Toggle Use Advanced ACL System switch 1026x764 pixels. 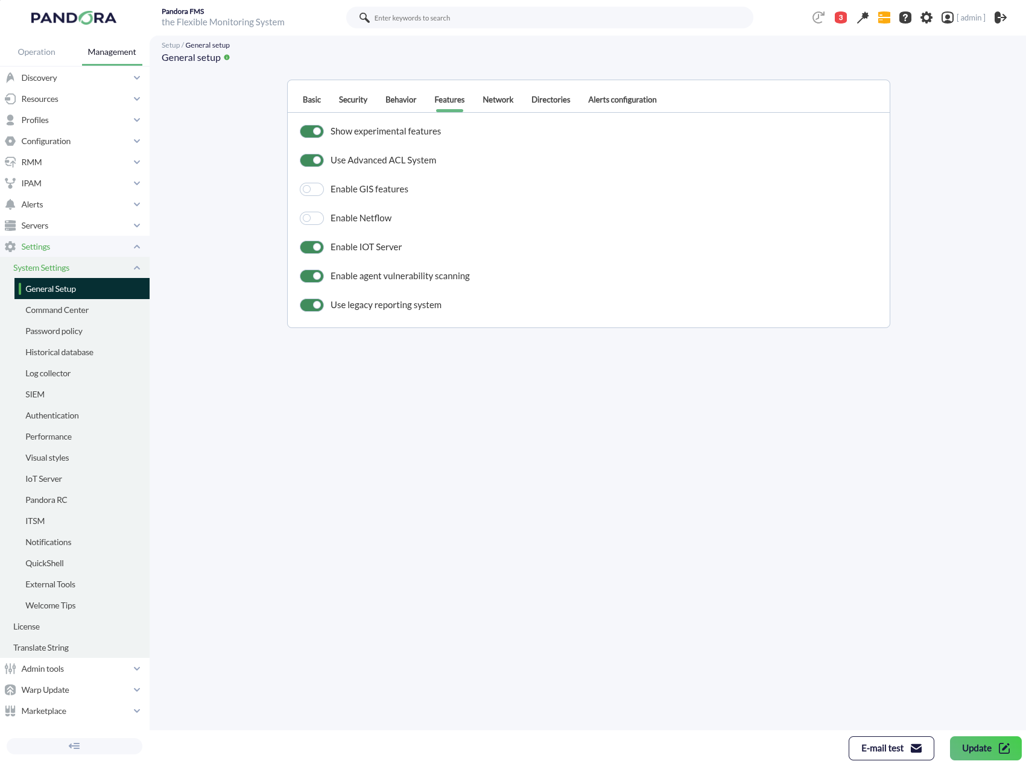(312, 160)
